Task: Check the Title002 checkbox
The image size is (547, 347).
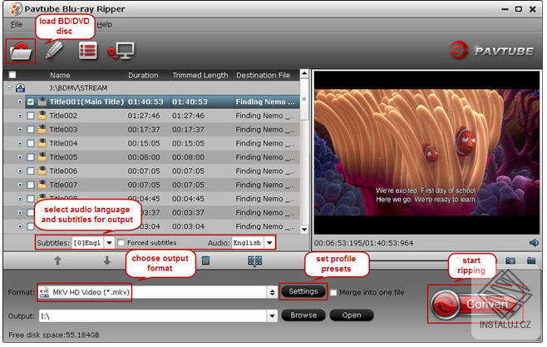Action: 31,116
